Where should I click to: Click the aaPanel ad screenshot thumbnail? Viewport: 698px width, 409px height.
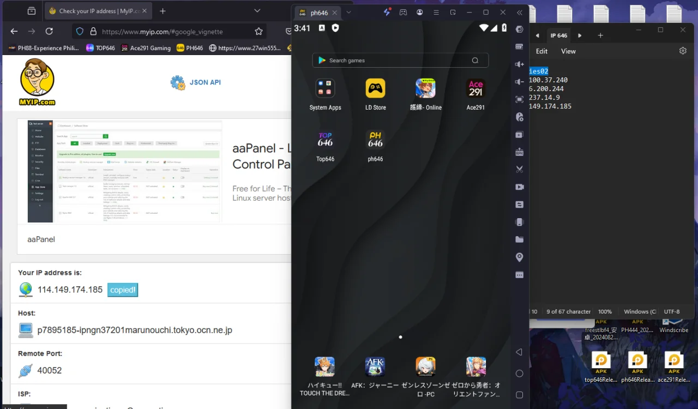(124, 171)
